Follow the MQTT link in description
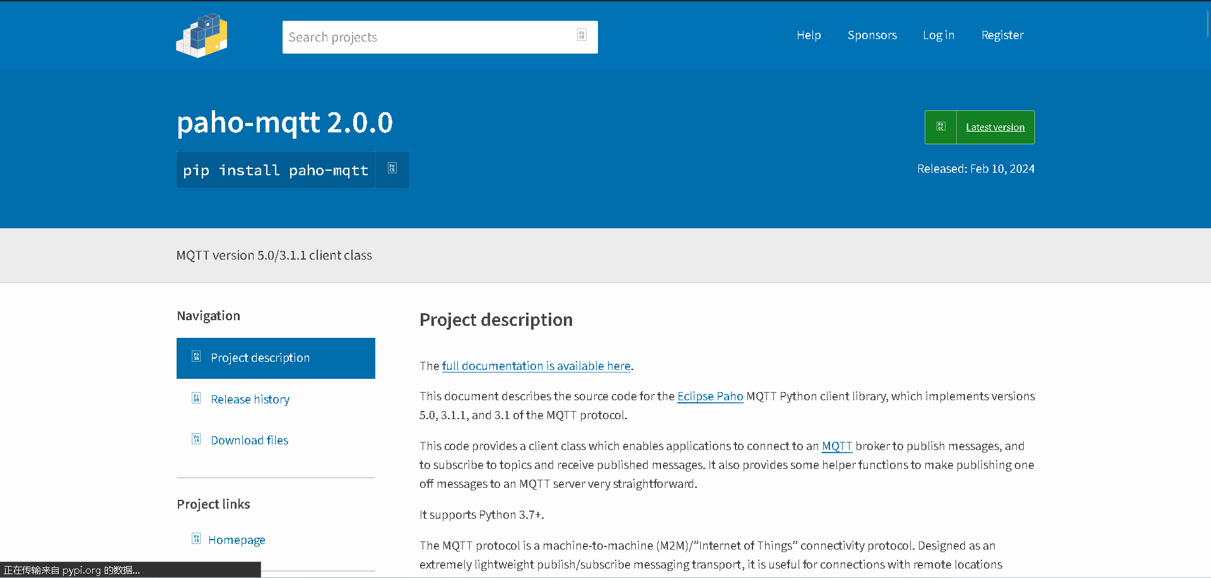This screenshot has height=578, width=1211. point(837,446)
